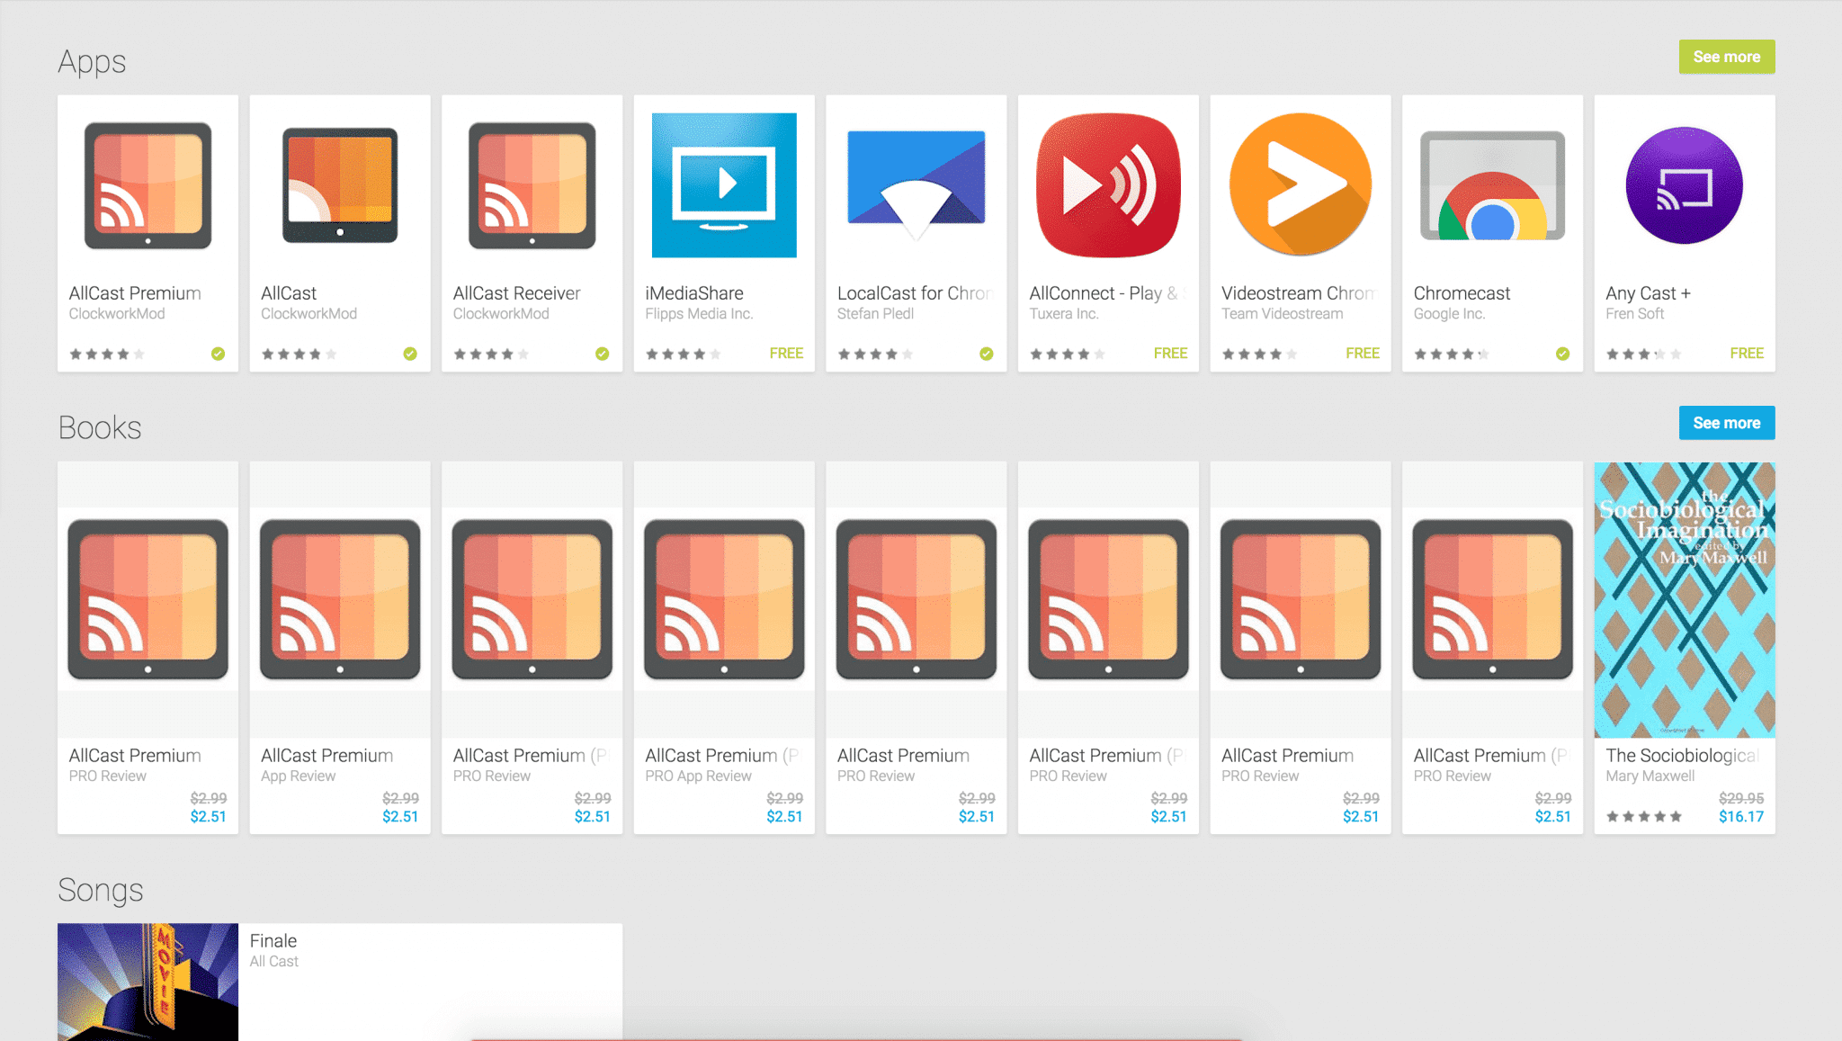1842x1041 pixels.
Task: Click blue See more button for Books
Action: [1727, 423]
